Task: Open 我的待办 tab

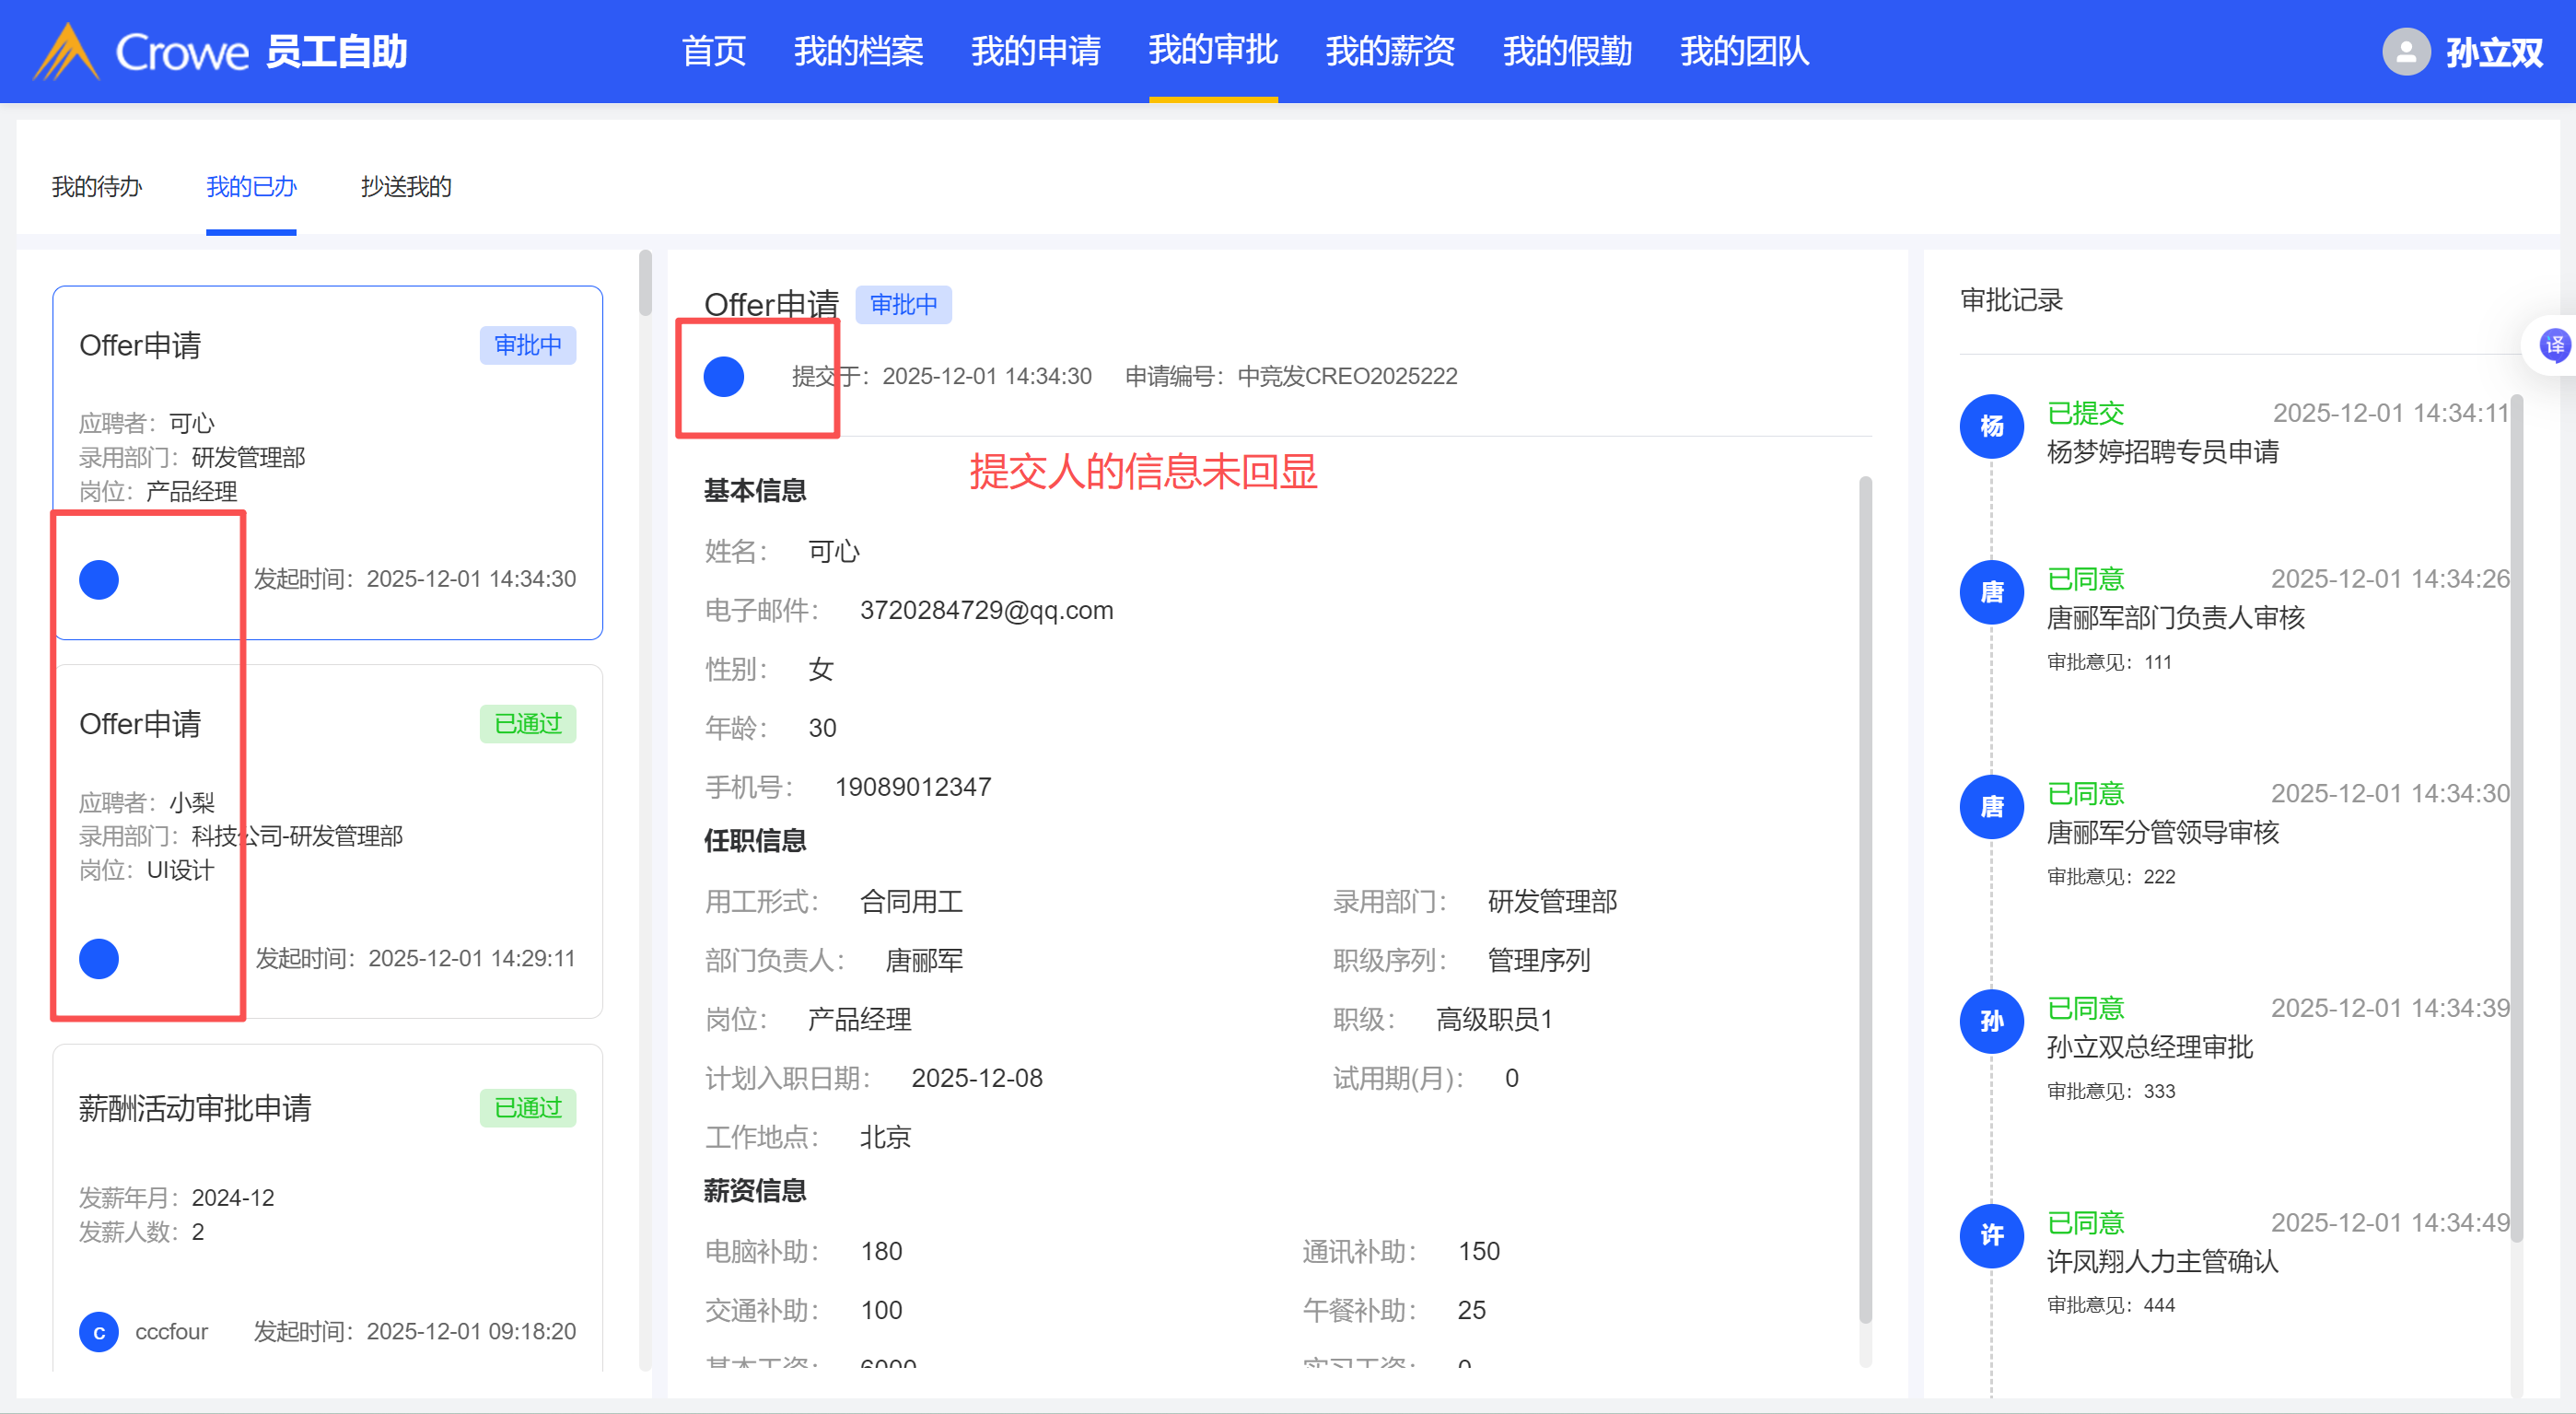Action: [x=97, y=187]
